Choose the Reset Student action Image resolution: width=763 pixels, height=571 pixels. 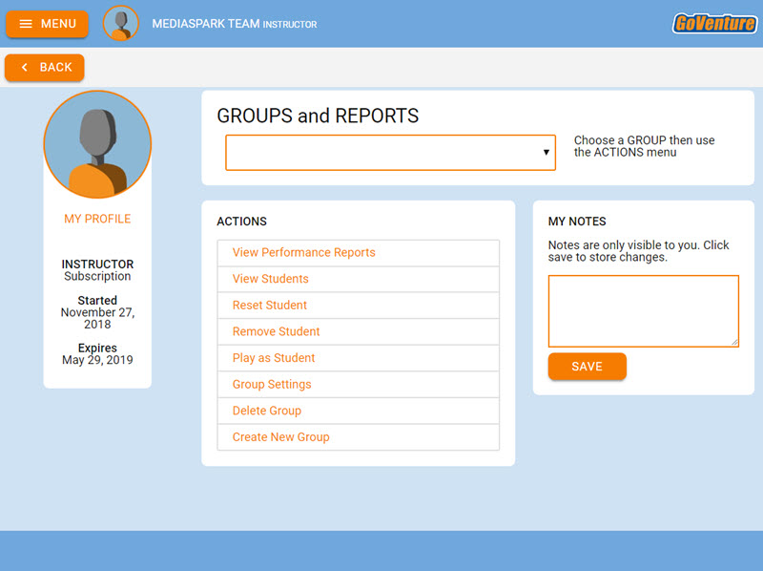[359, 306]
